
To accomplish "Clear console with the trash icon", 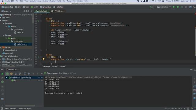I will [194, 98].
